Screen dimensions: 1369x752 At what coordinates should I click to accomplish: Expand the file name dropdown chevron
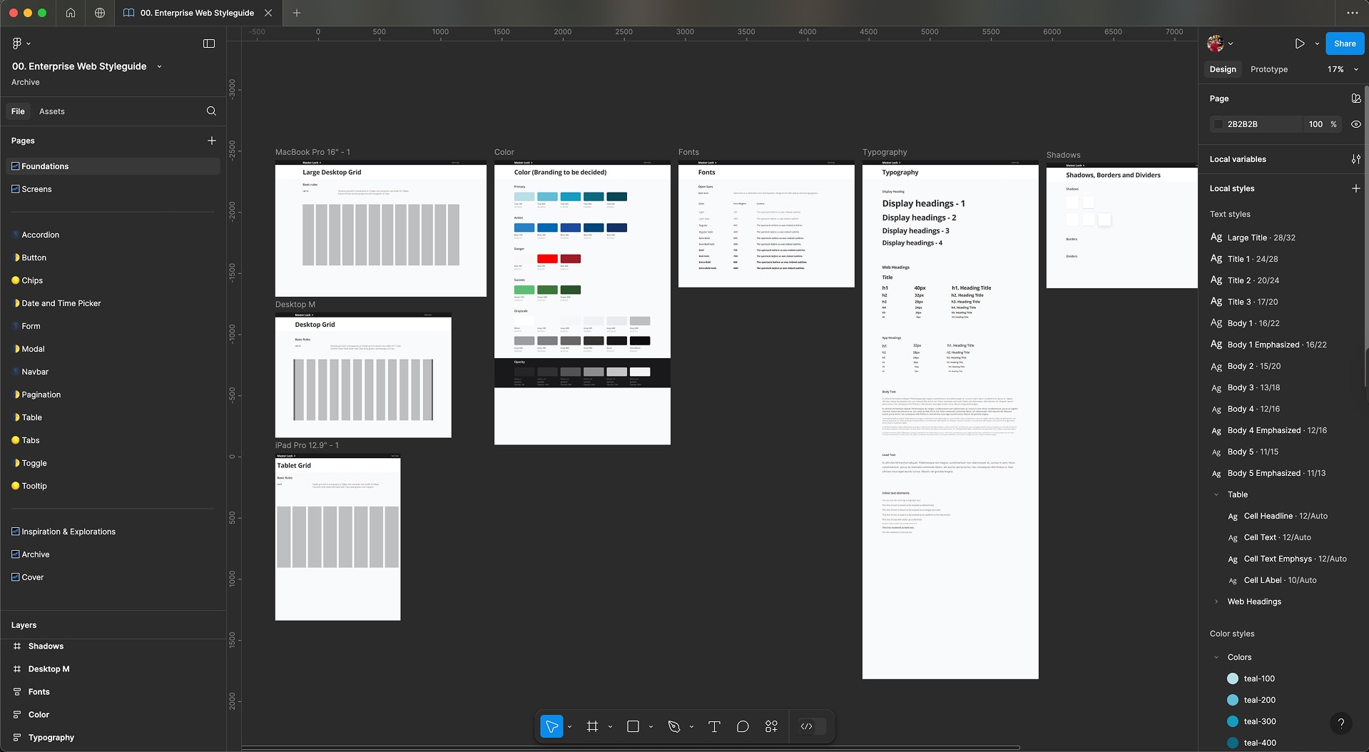159,66
